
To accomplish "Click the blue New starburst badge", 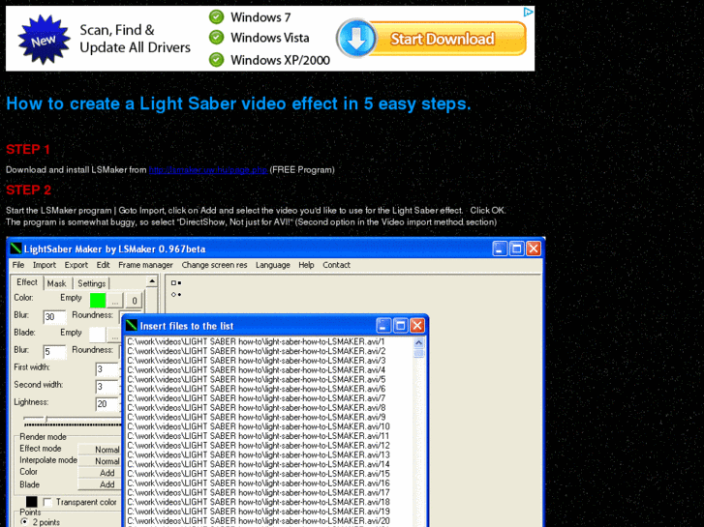I will coord(44,40).
